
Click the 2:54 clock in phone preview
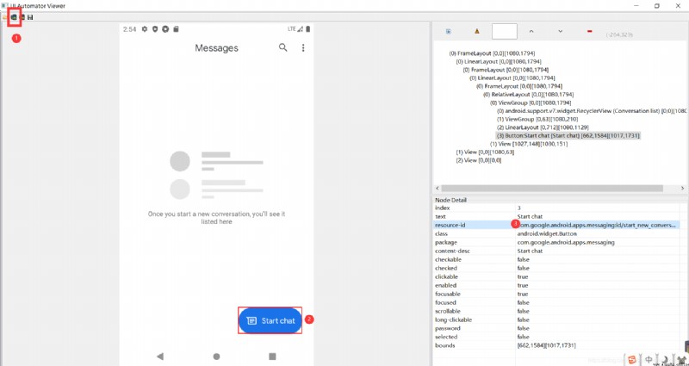(130, 29)
